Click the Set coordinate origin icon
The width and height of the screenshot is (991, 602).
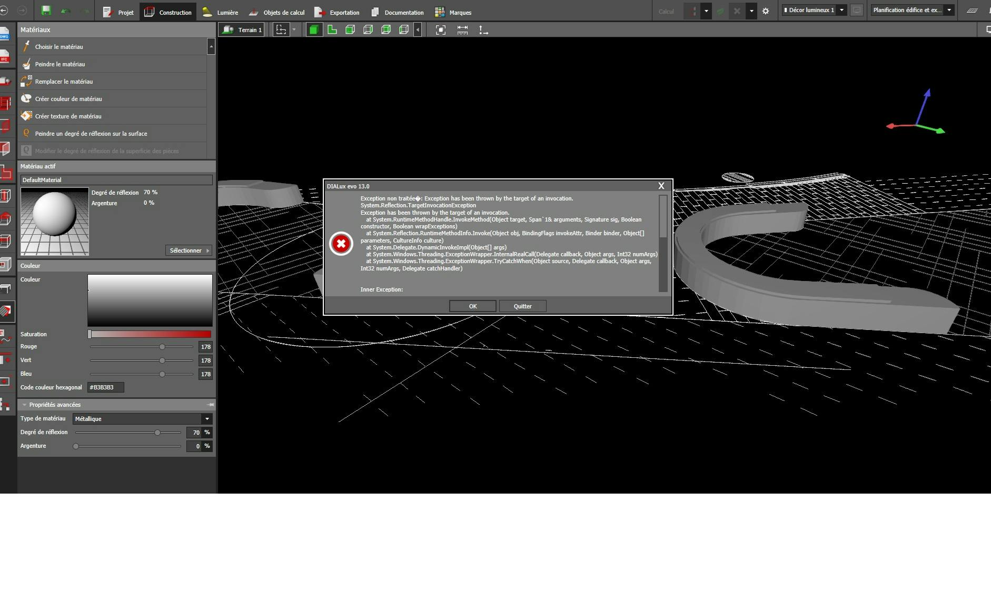[483, 30]
